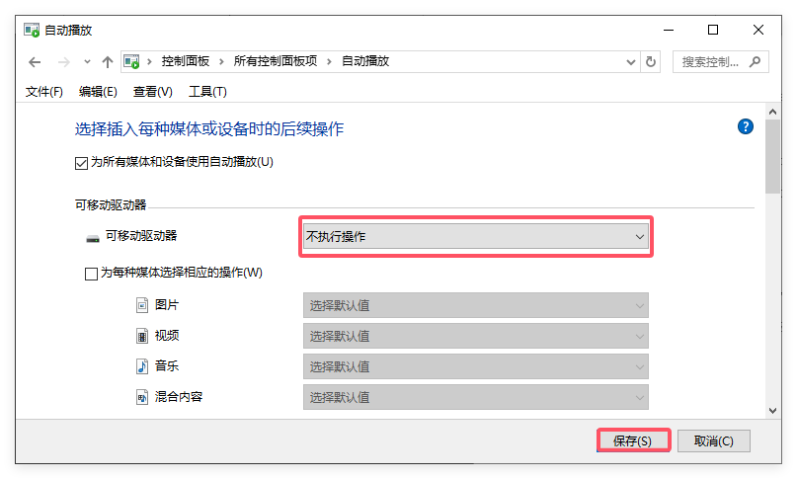Uncheck 为所有媒体和设备使用自动播放 checkbox
The height and width of the screenshot is (479, 797).
point(82,162)
